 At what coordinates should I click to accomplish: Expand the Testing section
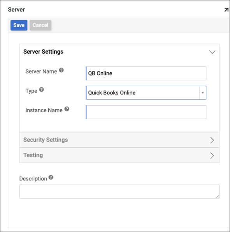pyautogui.click(x=119, y=155)
